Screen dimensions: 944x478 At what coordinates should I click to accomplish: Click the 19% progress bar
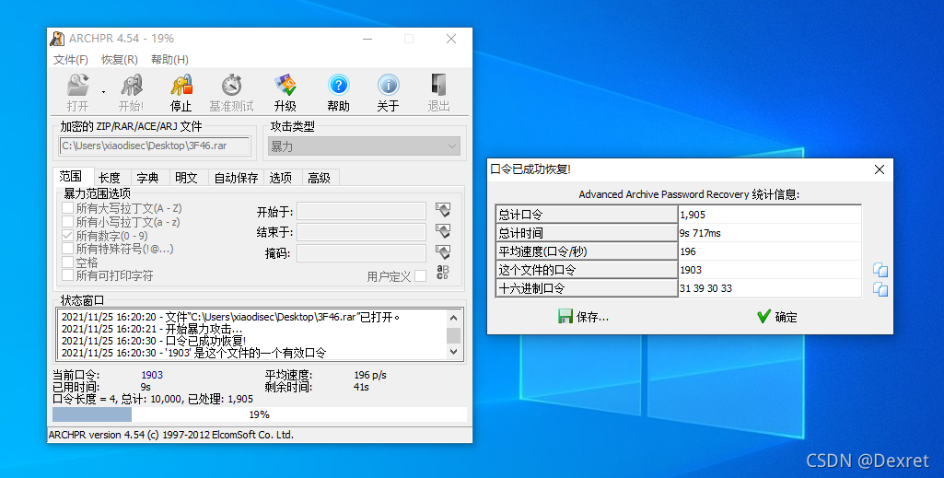pos(260,414)
